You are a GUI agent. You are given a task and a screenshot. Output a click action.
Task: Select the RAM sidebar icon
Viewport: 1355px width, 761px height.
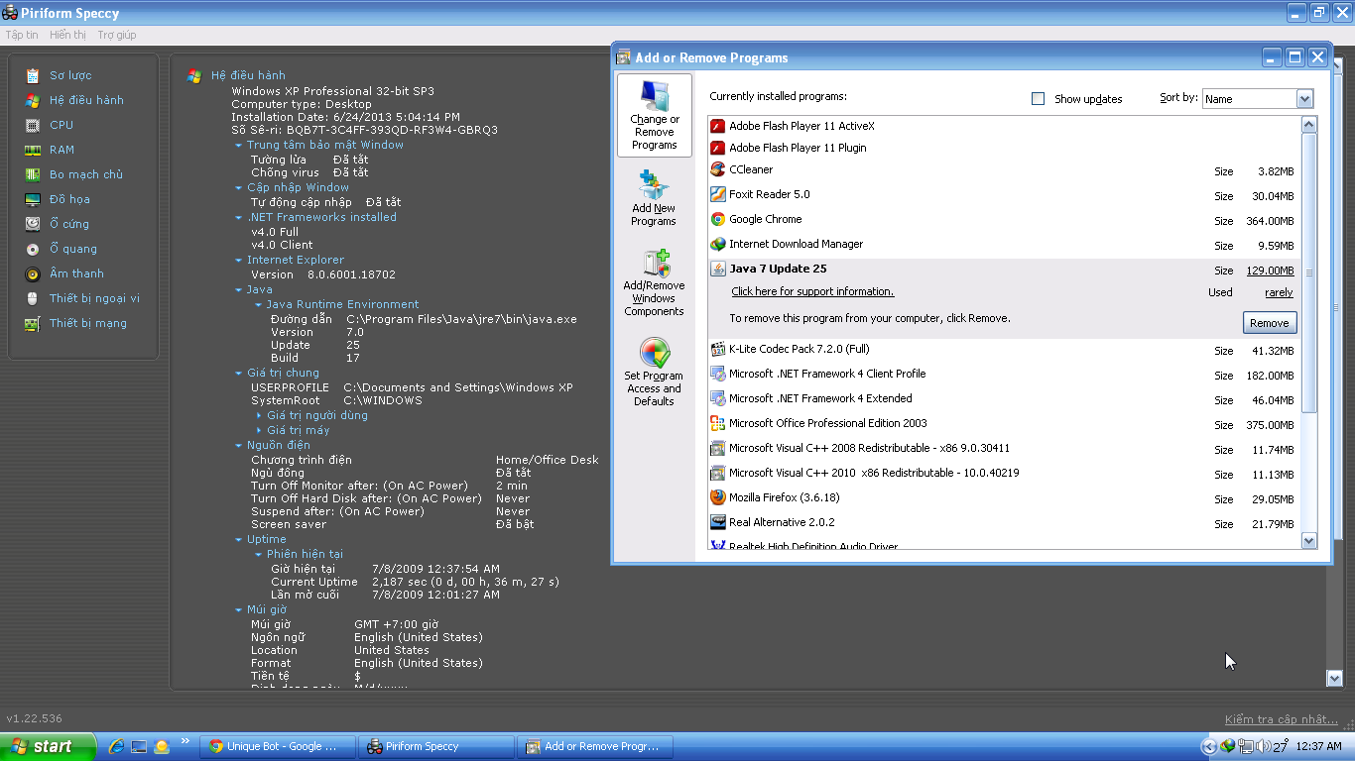click(x=33, y=150)
